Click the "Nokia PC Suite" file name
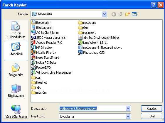Viewport: 165px width, 123px height. (46, 63)
